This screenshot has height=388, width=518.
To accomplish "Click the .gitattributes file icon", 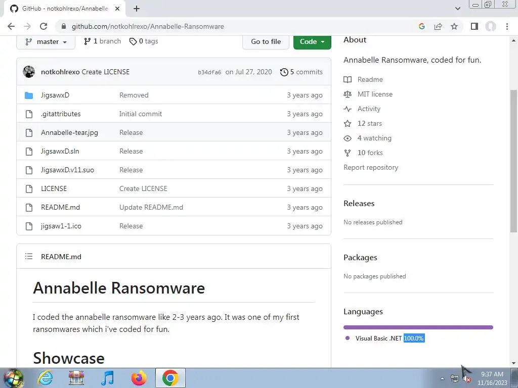I will [x=29, y=114].
